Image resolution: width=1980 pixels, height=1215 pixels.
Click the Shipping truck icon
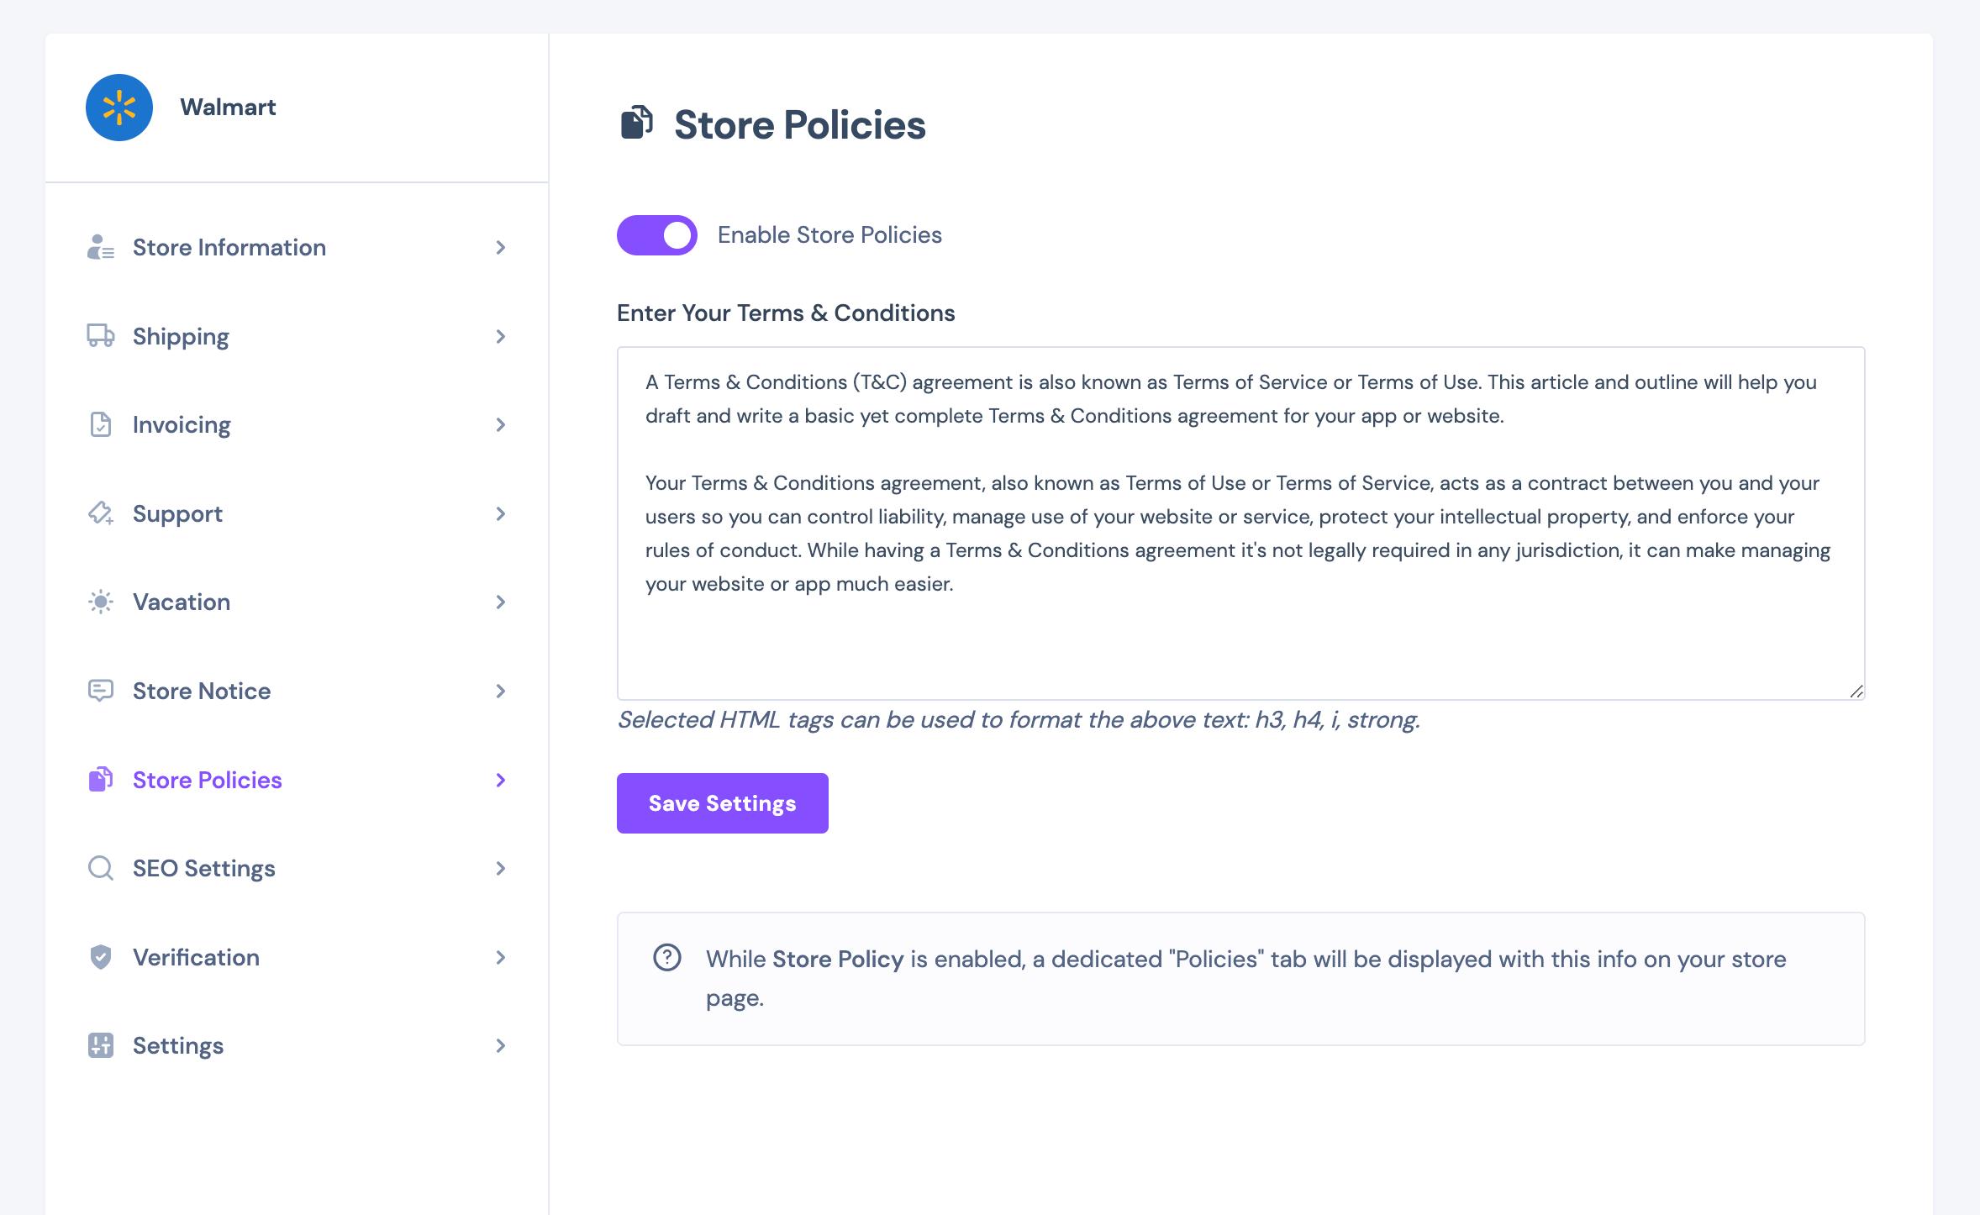[101, 336]
